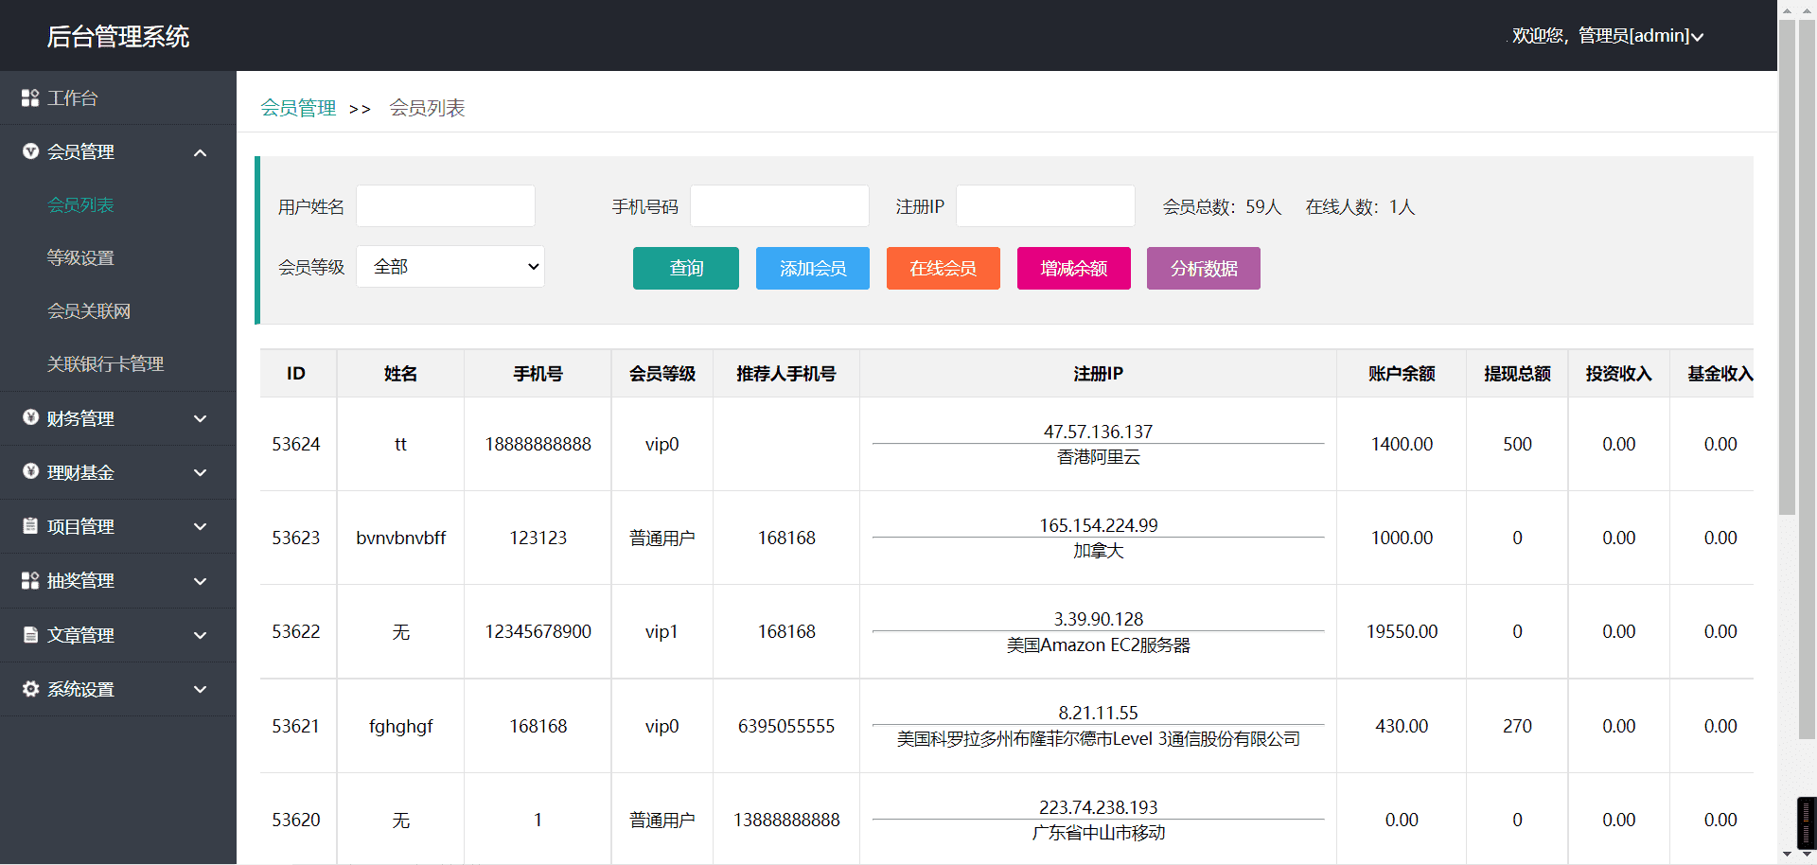Focus the 手机号码 input field

point(779,206)
